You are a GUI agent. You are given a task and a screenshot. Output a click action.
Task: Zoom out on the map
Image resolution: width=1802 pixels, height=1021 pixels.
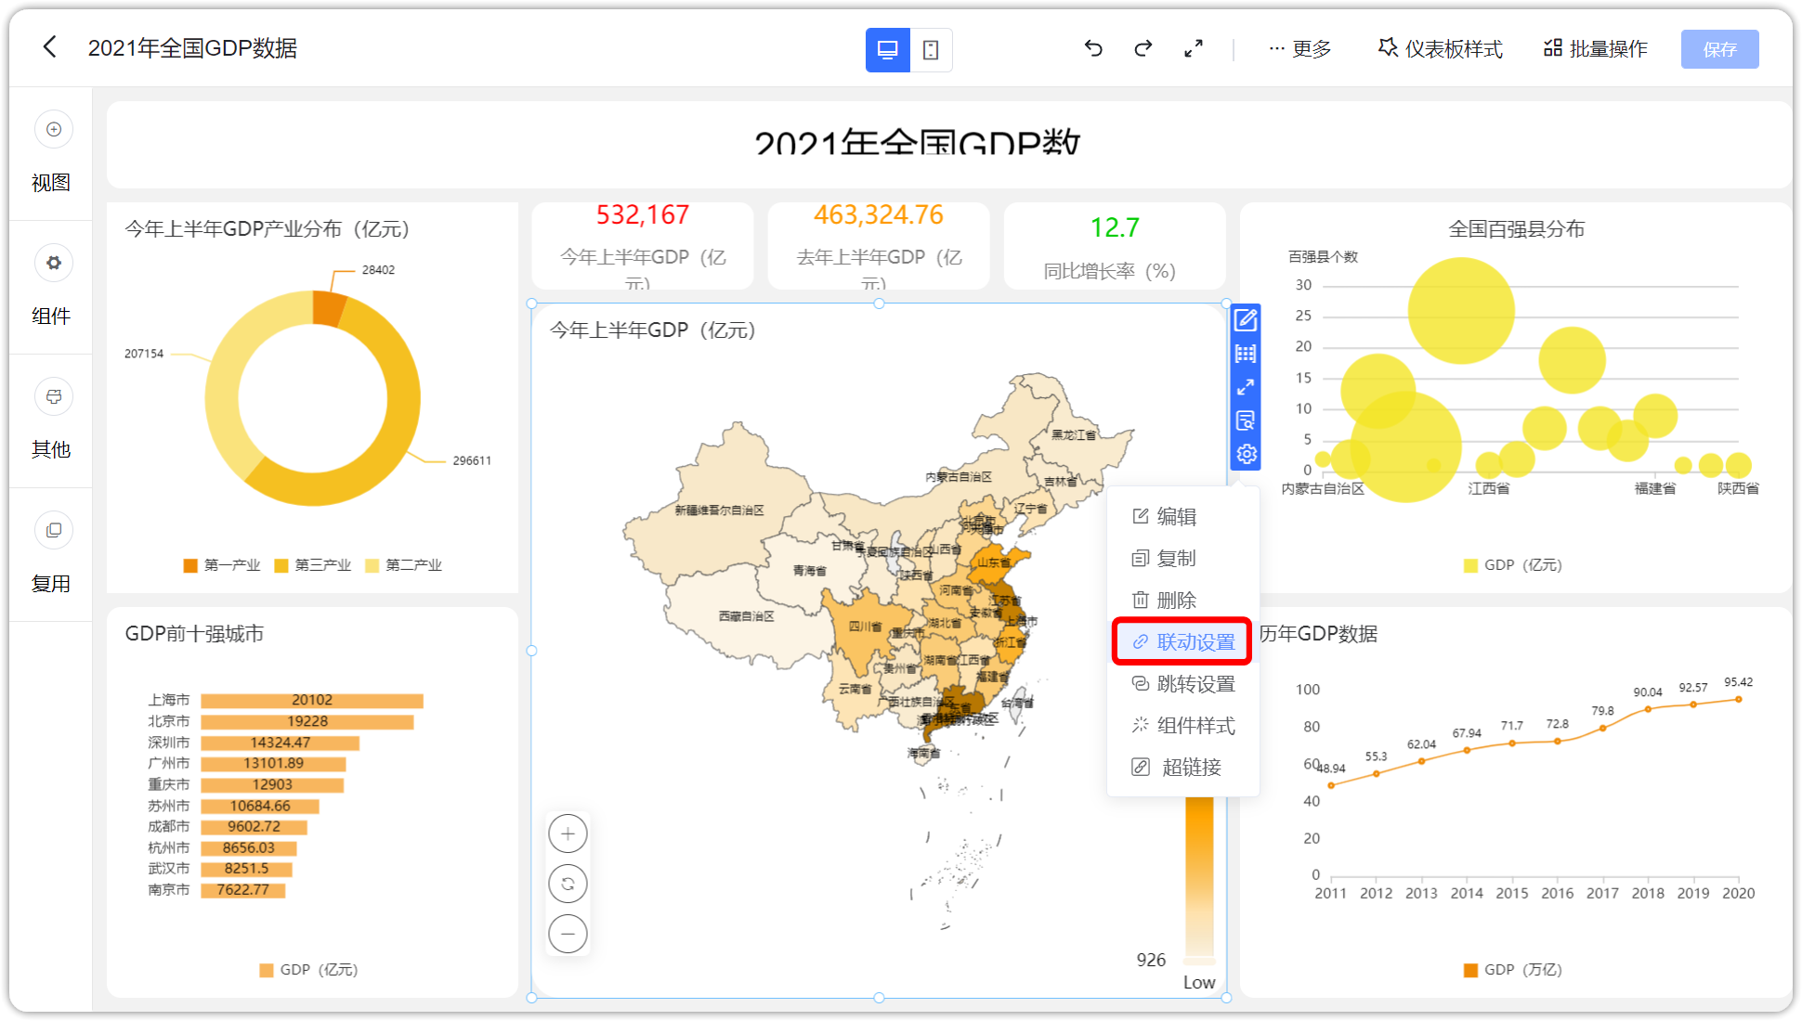[568, 934]
